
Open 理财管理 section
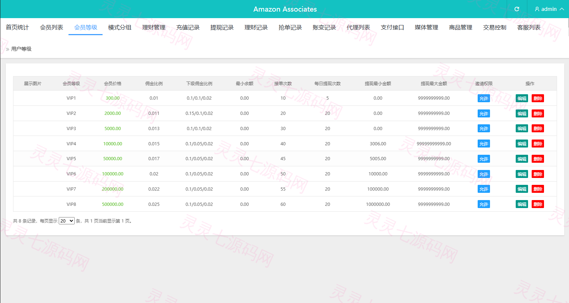154,27
